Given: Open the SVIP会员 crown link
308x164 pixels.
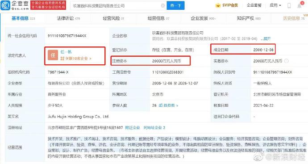Looking at the screenshot, I should click(x=226, y=5).
